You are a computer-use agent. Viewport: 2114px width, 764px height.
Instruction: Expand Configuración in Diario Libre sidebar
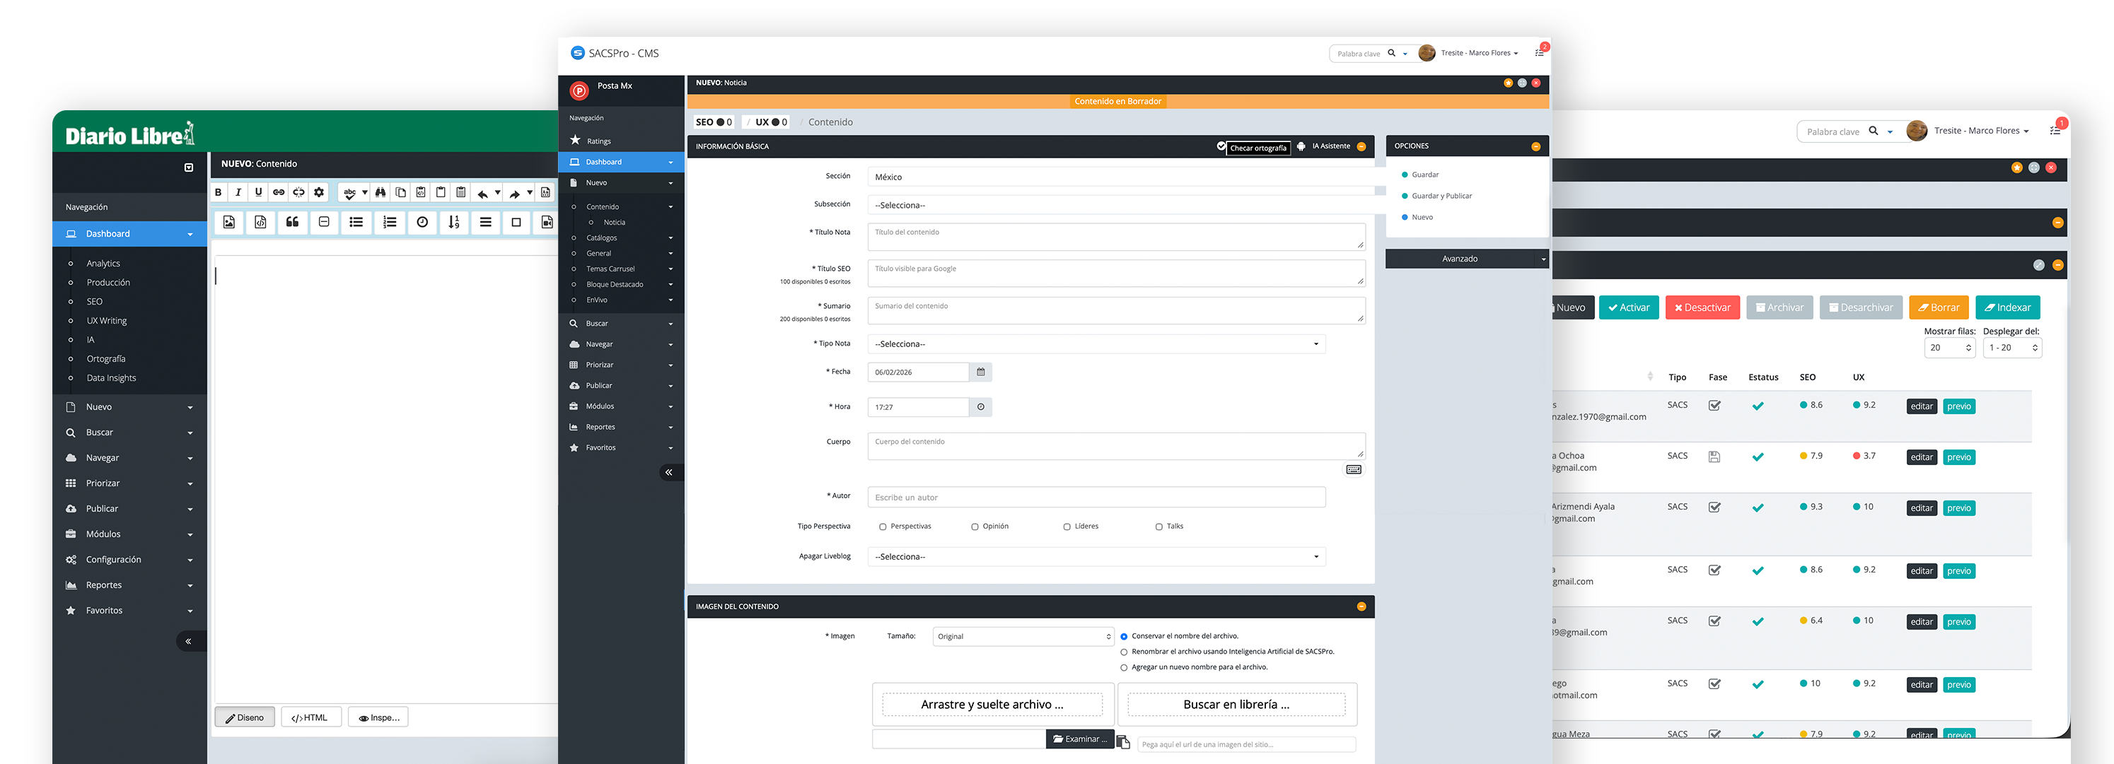click(129, 560)
